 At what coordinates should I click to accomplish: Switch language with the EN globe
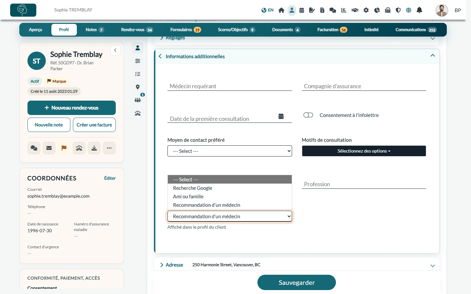point(268,10)
